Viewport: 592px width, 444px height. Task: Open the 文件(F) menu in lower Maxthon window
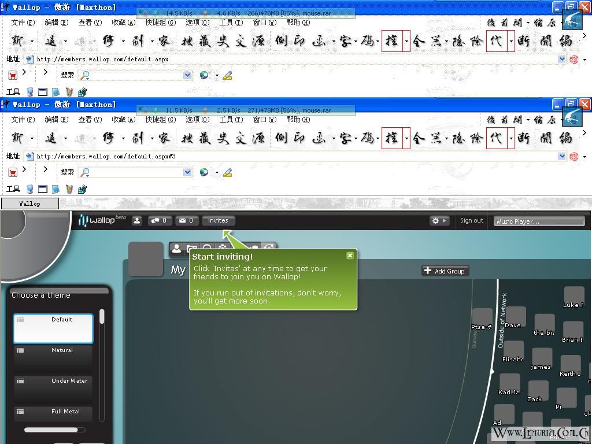(x=23, y=120)
